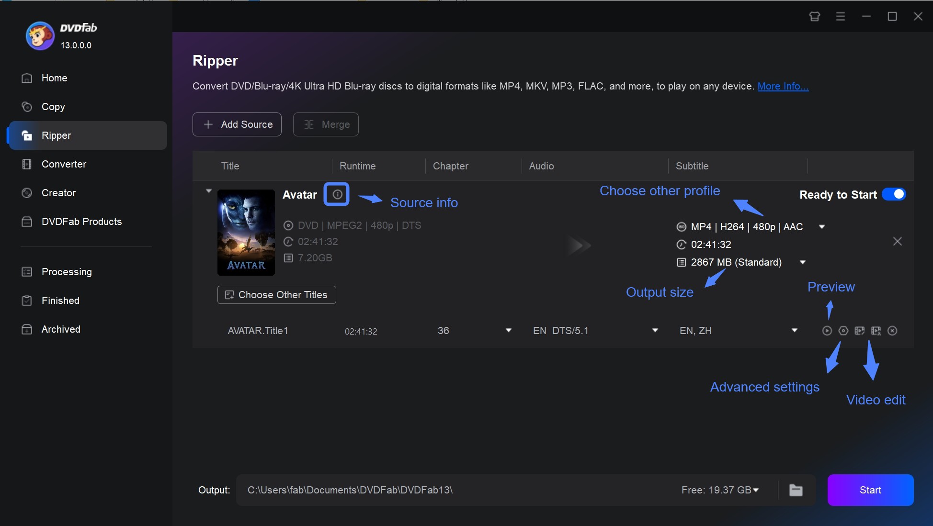Click the output folder icon near path
The width and height of the screenshot is (933, 526).
[796, 489]
